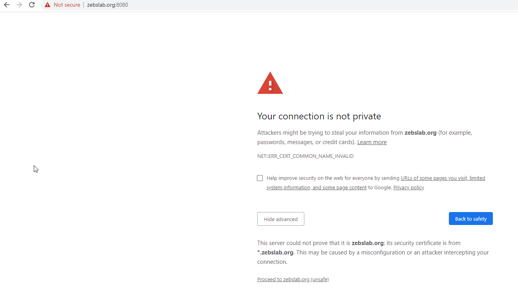Click the red warning triangle in address bar
Image resolution: width=518 pixels, height=289 pixels.
[48, 5]
